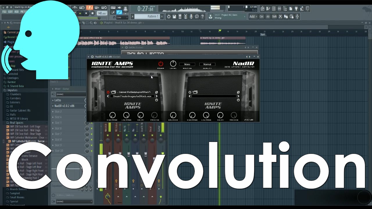Load previous IR file in right cabinet

click(190, 96)
